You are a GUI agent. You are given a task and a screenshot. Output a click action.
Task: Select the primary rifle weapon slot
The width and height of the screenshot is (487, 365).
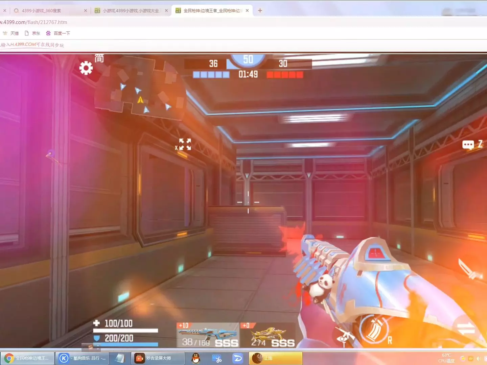(207, 335)
